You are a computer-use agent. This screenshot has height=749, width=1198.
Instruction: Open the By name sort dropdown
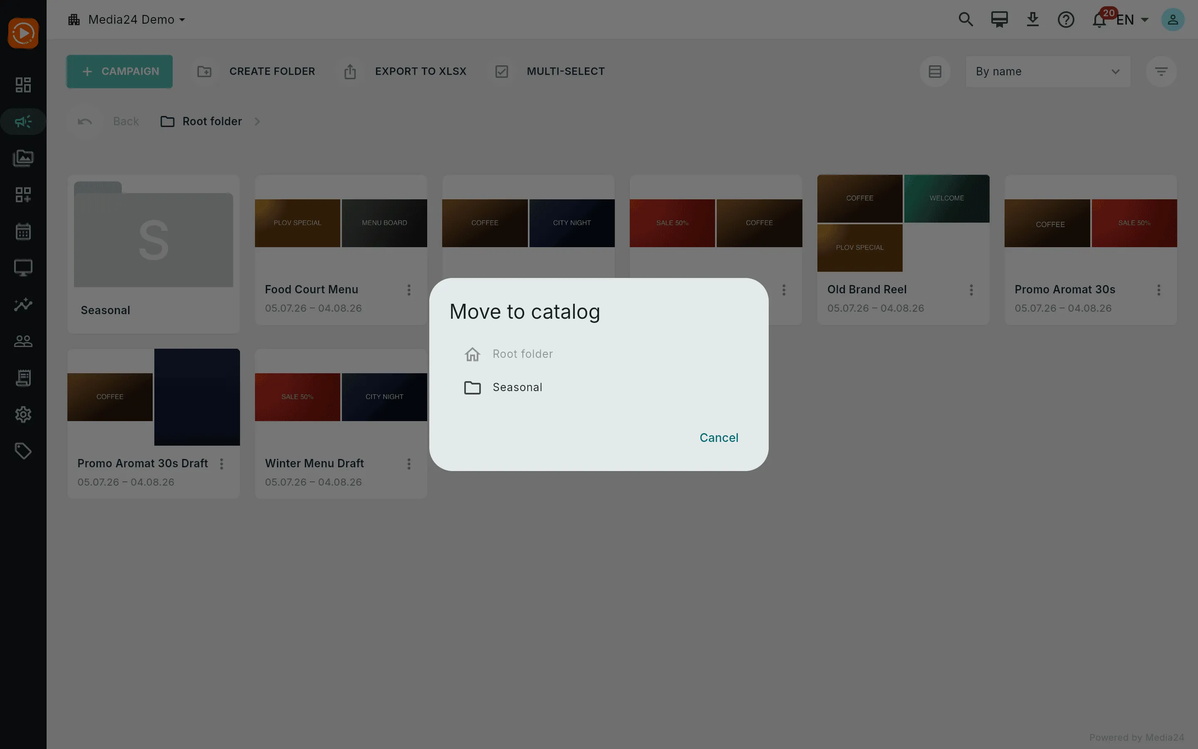pyautogui.click(x=1048, y=71)
